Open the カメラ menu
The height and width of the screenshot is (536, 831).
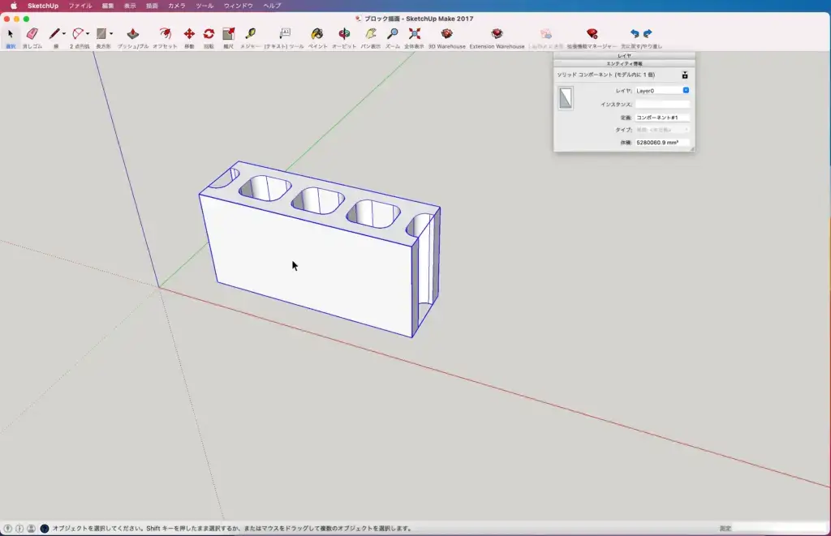176,6
